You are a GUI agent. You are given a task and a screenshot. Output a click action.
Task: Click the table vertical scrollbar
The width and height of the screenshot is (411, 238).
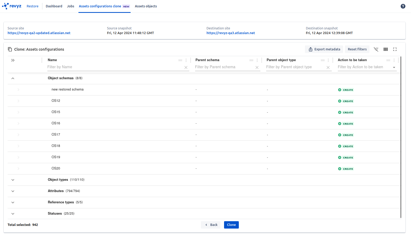point(401,137)
